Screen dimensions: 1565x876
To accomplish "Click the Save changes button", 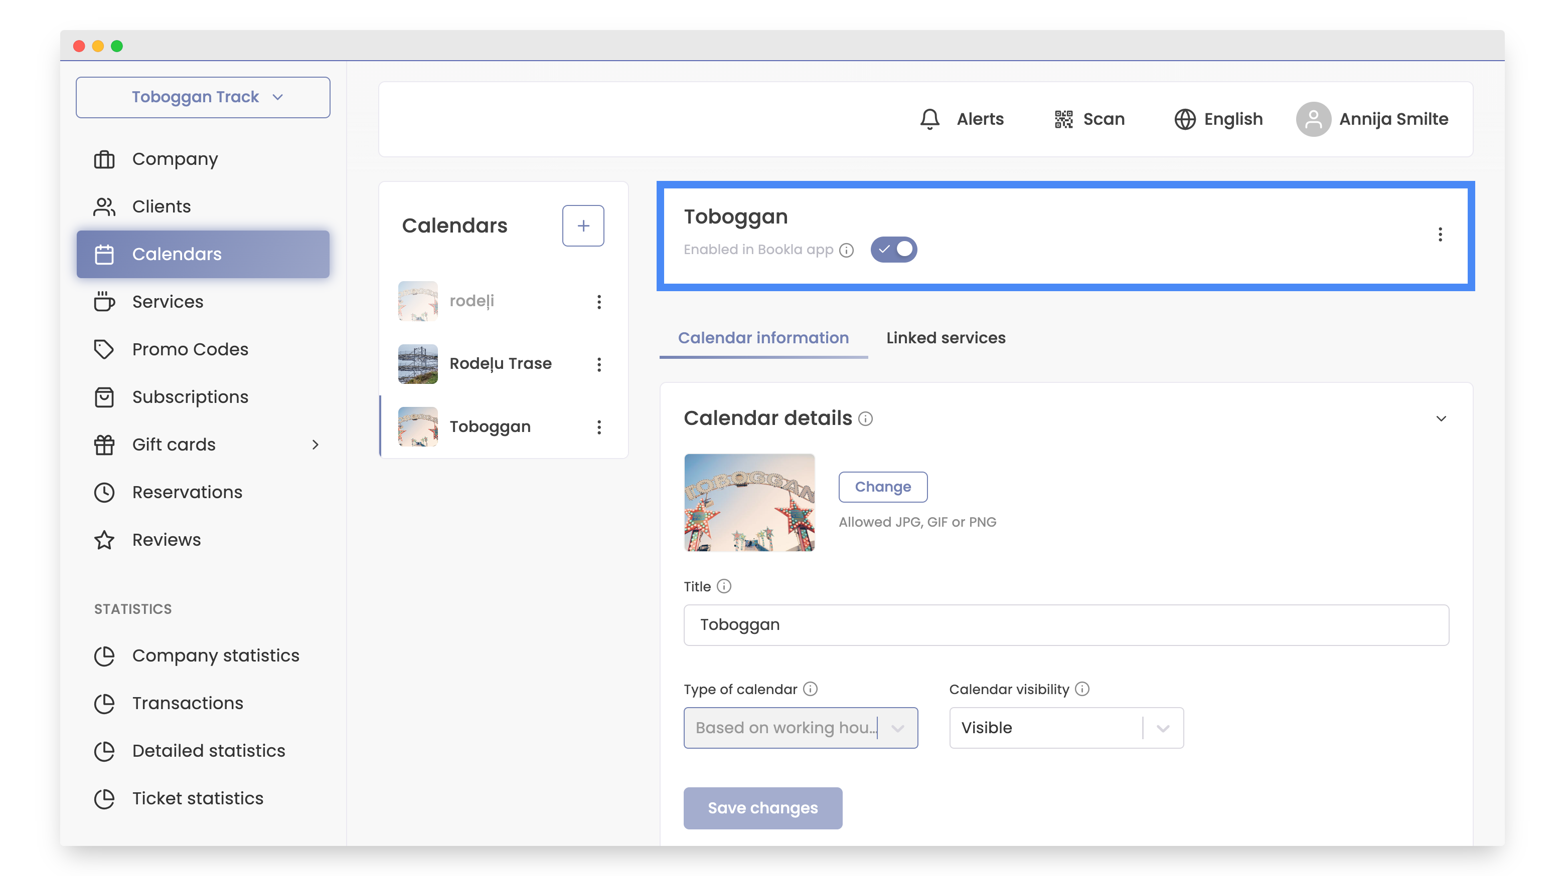I will [x=762, y=808].
